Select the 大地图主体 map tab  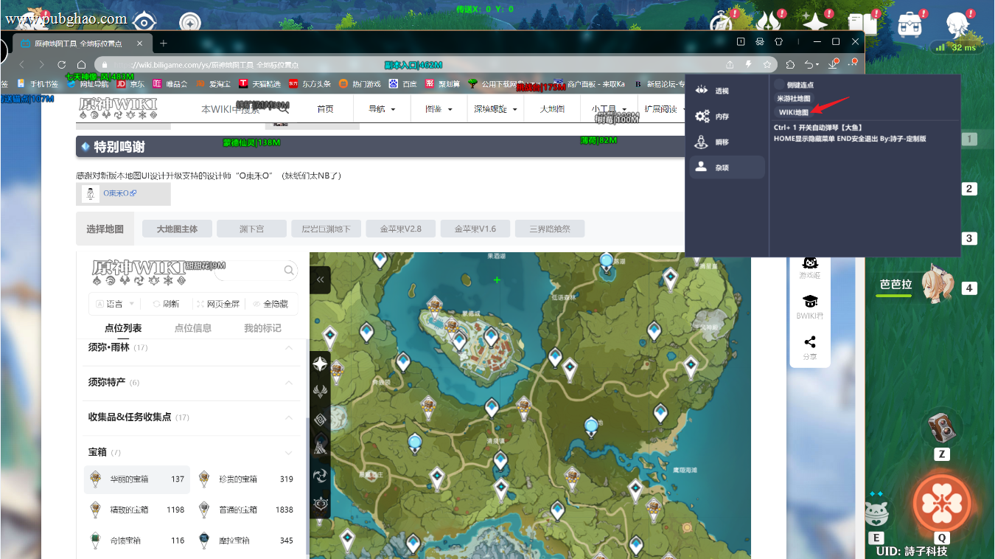(x=177, y=229)
